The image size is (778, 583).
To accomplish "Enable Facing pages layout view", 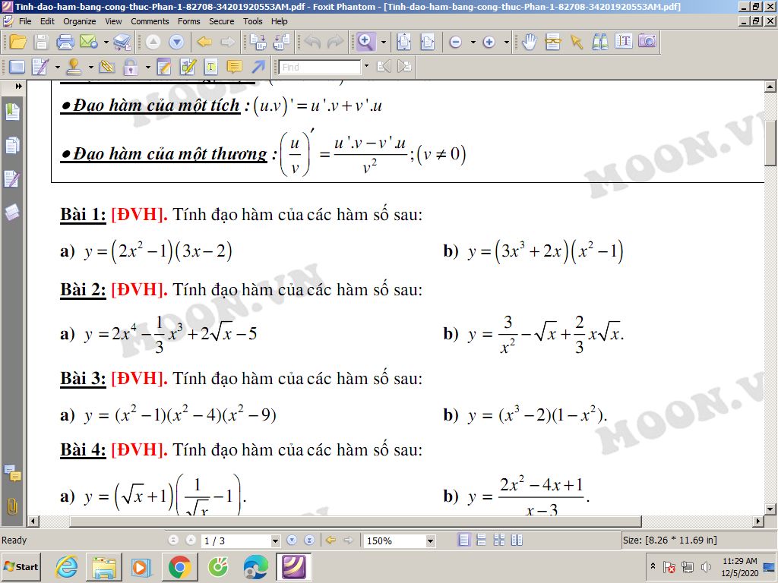I will point(517,540).
